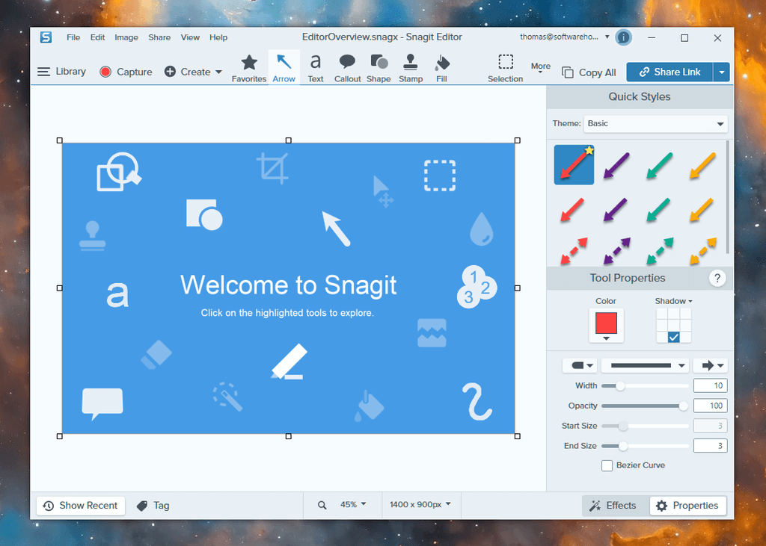Click the Tag icon in bottom bar
Screen dimensions: 766x546
click(142, 506)
